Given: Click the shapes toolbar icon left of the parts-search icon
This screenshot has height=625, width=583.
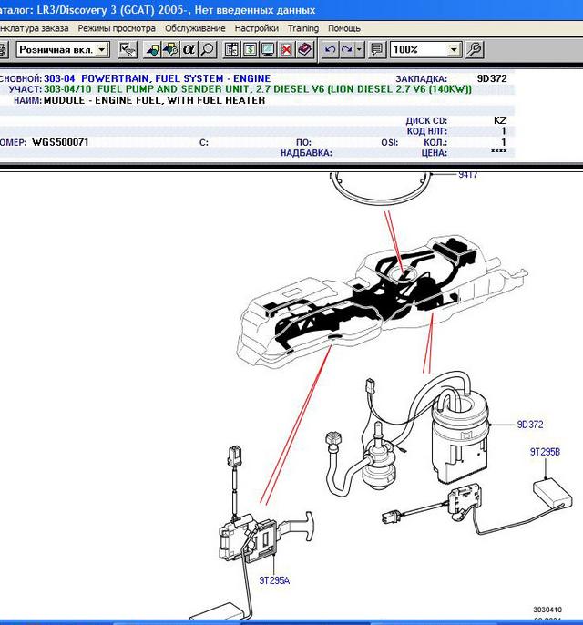Looking at the screenshot, I should pyautogui.click(x=152, y=50).
